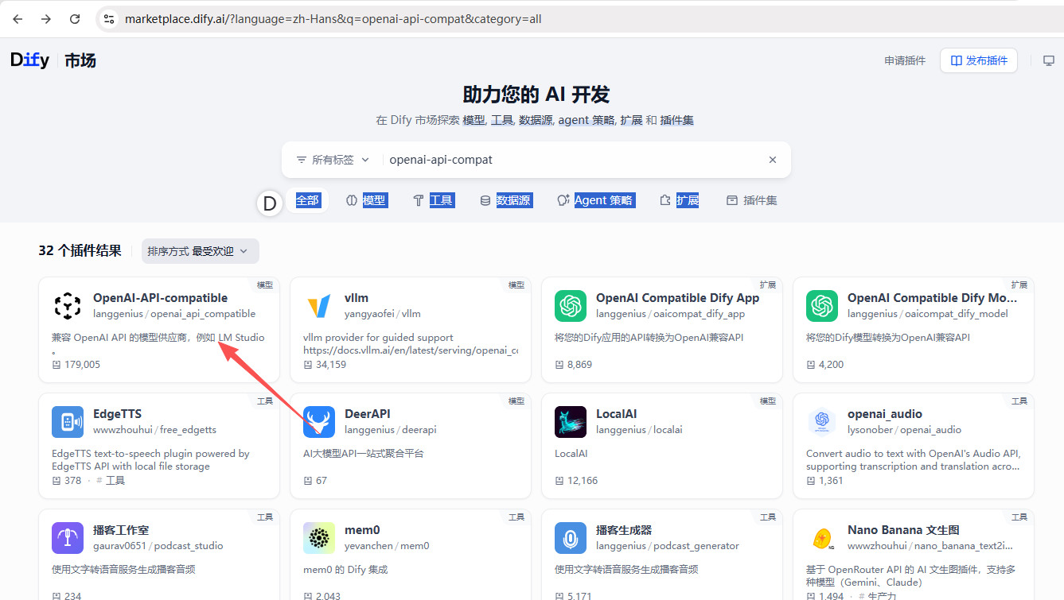This screenshot has width=1064, height=600.
Task: Clear the search with the X icon
Action: coord(772,160)
